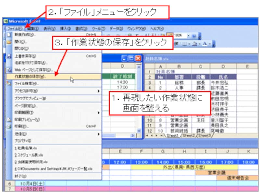Viewport: 260px width, 195px height.
Task: Select 作業状態の保存 menu entry
Action: click(54, 76)
